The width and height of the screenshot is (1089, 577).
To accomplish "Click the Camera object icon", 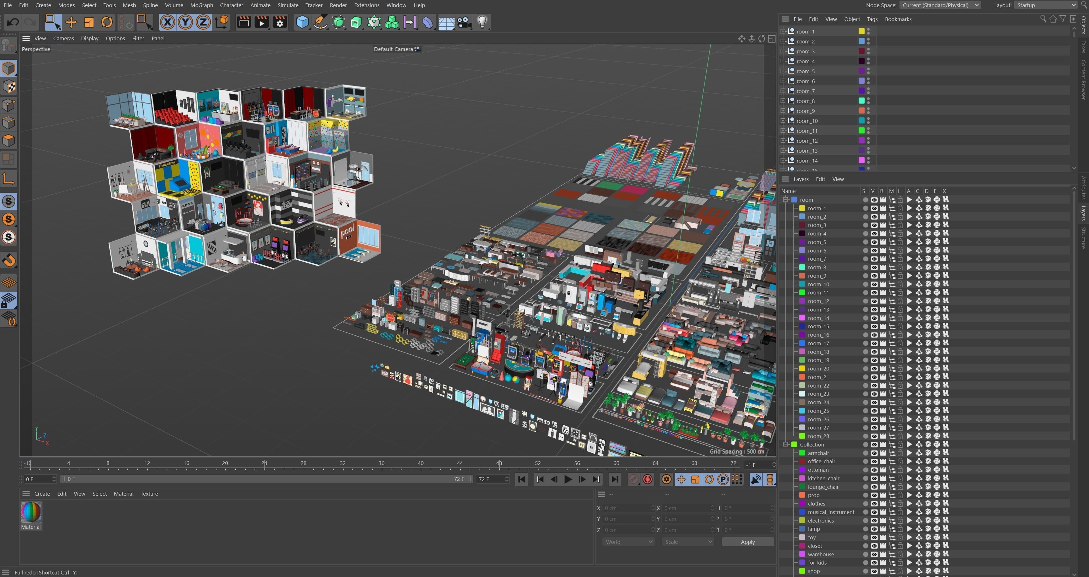I will coord(464,22).
